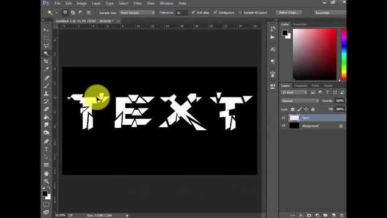The image size is (387, 218).
Task: Toggle lock position icon
Action: 306,109
